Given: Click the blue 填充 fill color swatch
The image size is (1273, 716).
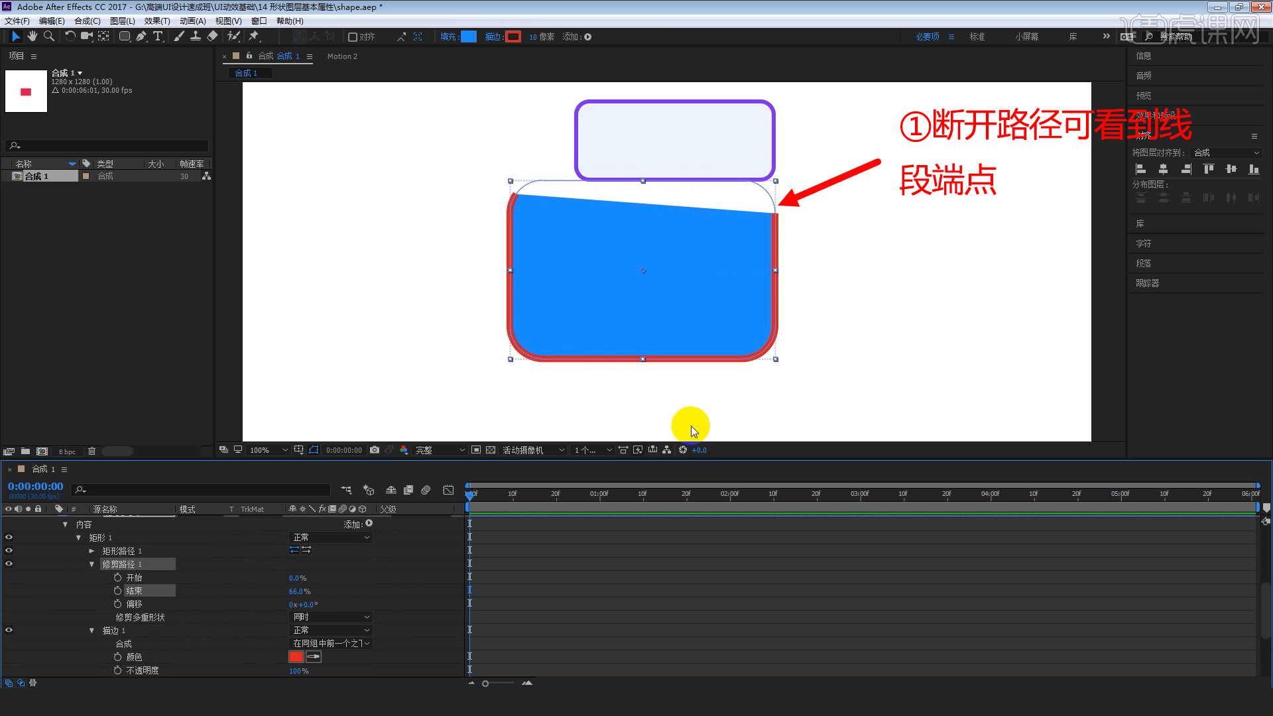Looking at the screenshot, I should (x=469, y=37).
